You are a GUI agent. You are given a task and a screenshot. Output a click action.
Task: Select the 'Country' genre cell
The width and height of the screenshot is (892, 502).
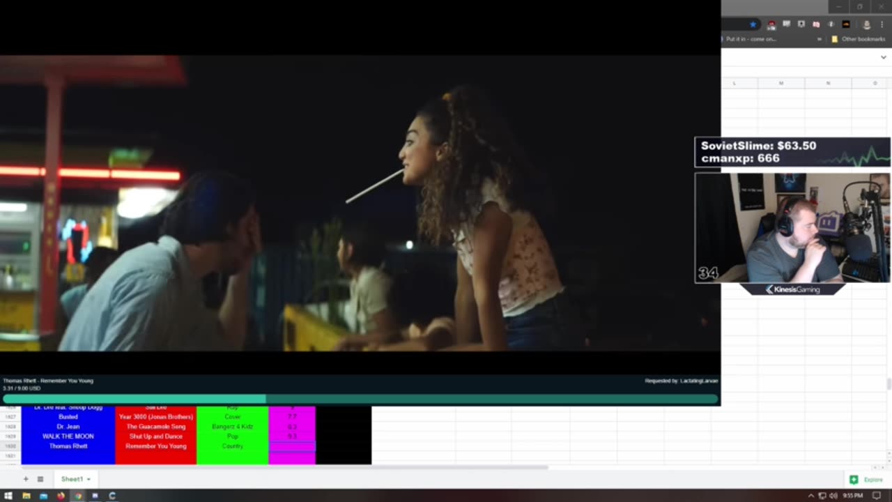(x=232, y=446)
